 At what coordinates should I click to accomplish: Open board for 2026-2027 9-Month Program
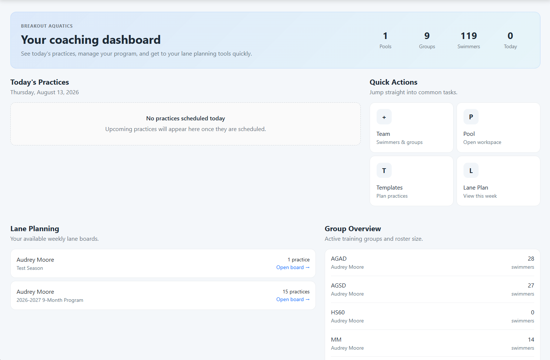tap(293, 300)
